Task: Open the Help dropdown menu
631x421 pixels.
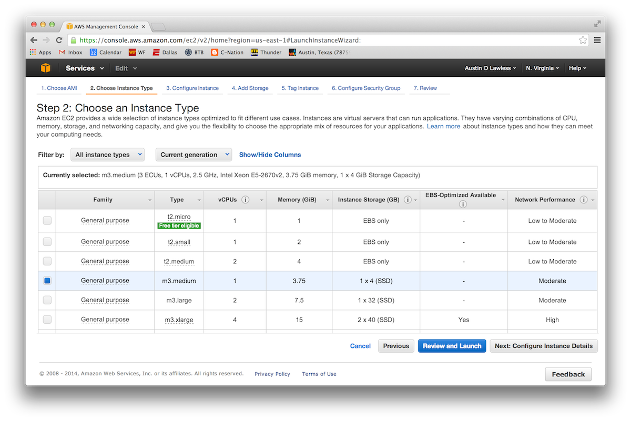Action: pyautogui.click(x=577, y=68)
